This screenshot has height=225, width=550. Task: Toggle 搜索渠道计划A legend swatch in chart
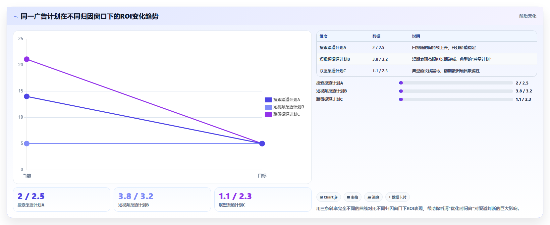coord(268,100)
